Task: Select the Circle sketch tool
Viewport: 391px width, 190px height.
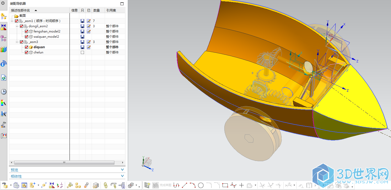Action: [x=201, y=185]
